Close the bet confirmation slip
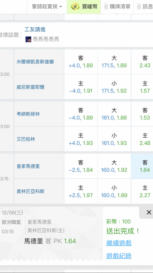Image resolution: width=153 pixels, height=273 pixels. pyautogui.click(x=149, y=212)
